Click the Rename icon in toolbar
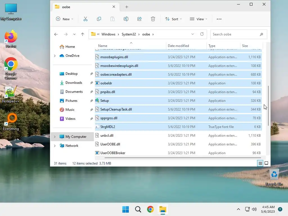Screen dimensions: 288x216 [x=126, y=19]
